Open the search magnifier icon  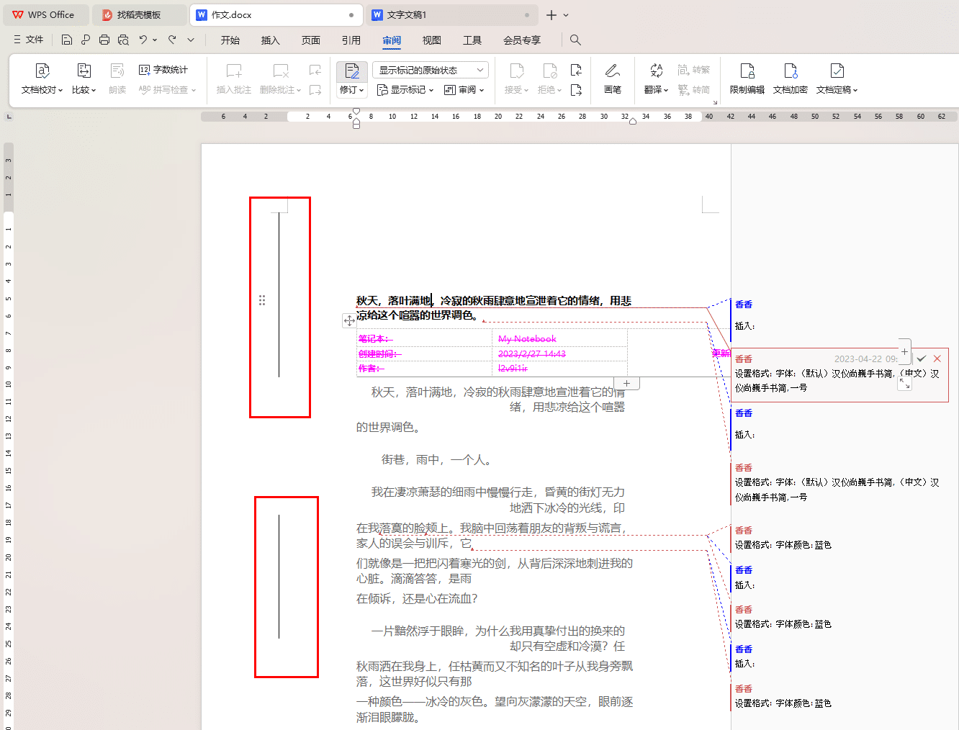pos(575,40)
